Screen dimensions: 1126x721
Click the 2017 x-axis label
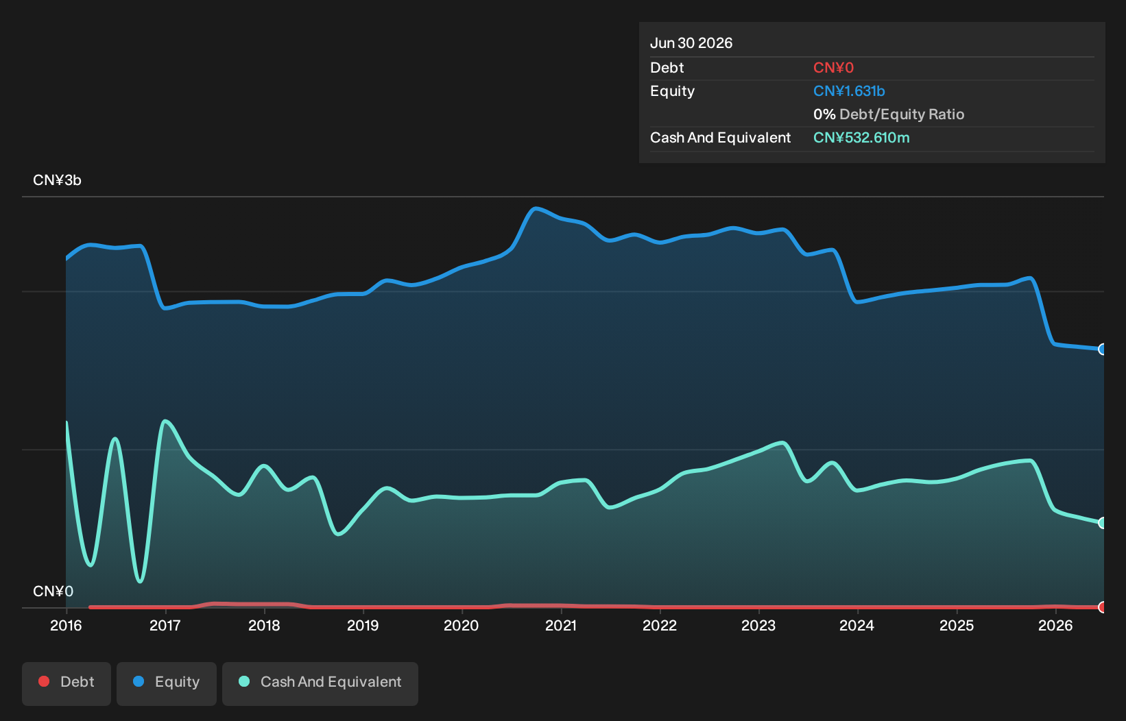coord(165,625)
